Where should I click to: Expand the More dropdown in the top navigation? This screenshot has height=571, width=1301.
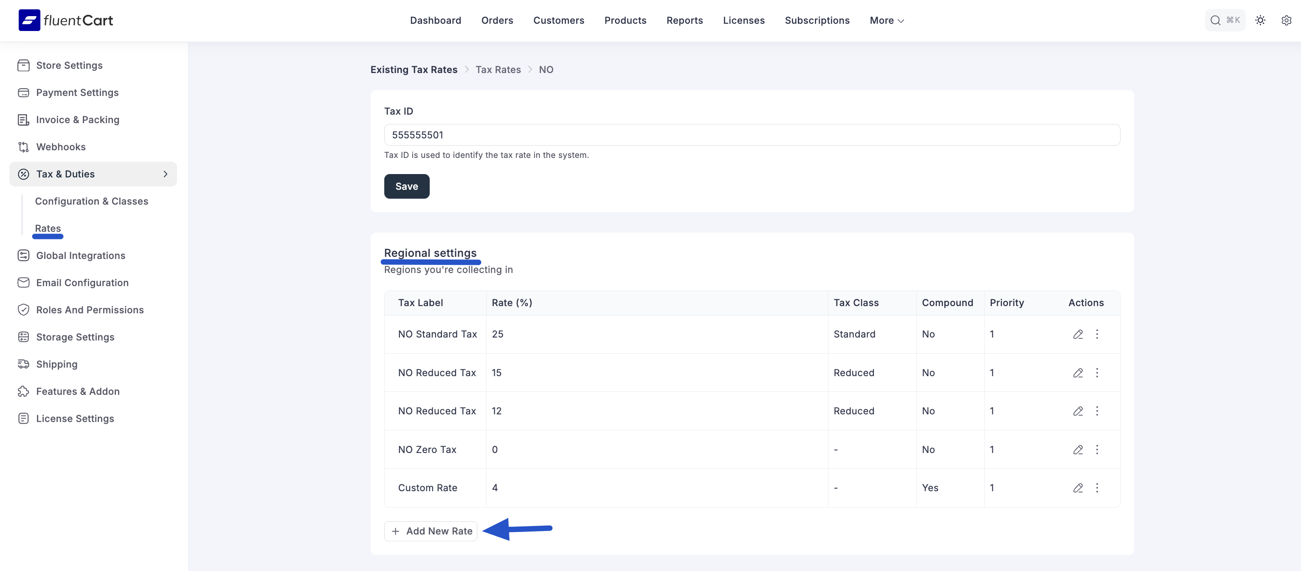click(x=886, y=20)
